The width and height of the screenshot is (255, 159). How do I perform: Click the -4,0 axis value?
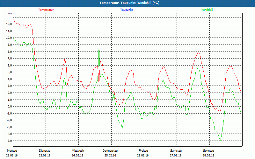pyautogui.click(x=9, y=134)
